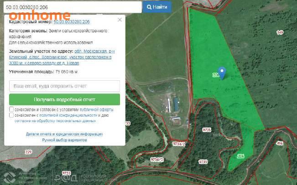This screenshot has width=297, height=185.
Task: Select parcel label 149 on map
Action: (280, 32)
